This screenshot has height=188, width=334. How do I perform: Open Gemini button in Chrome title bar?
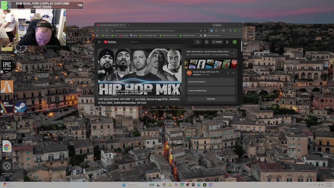pyautogui.click(x=217, y=25)
